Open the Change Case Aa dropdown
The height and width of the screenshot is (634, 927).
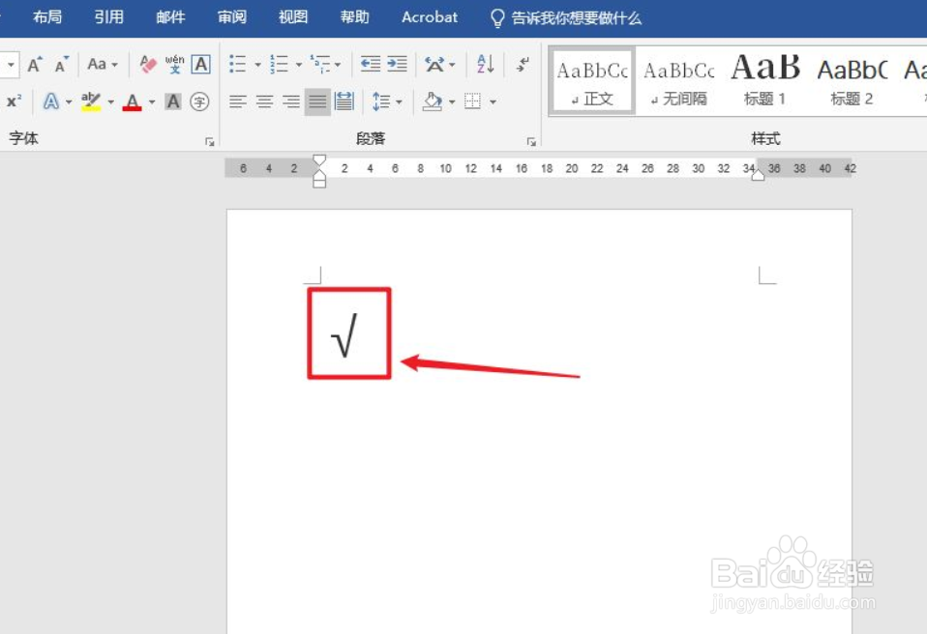tap(103, 64)
